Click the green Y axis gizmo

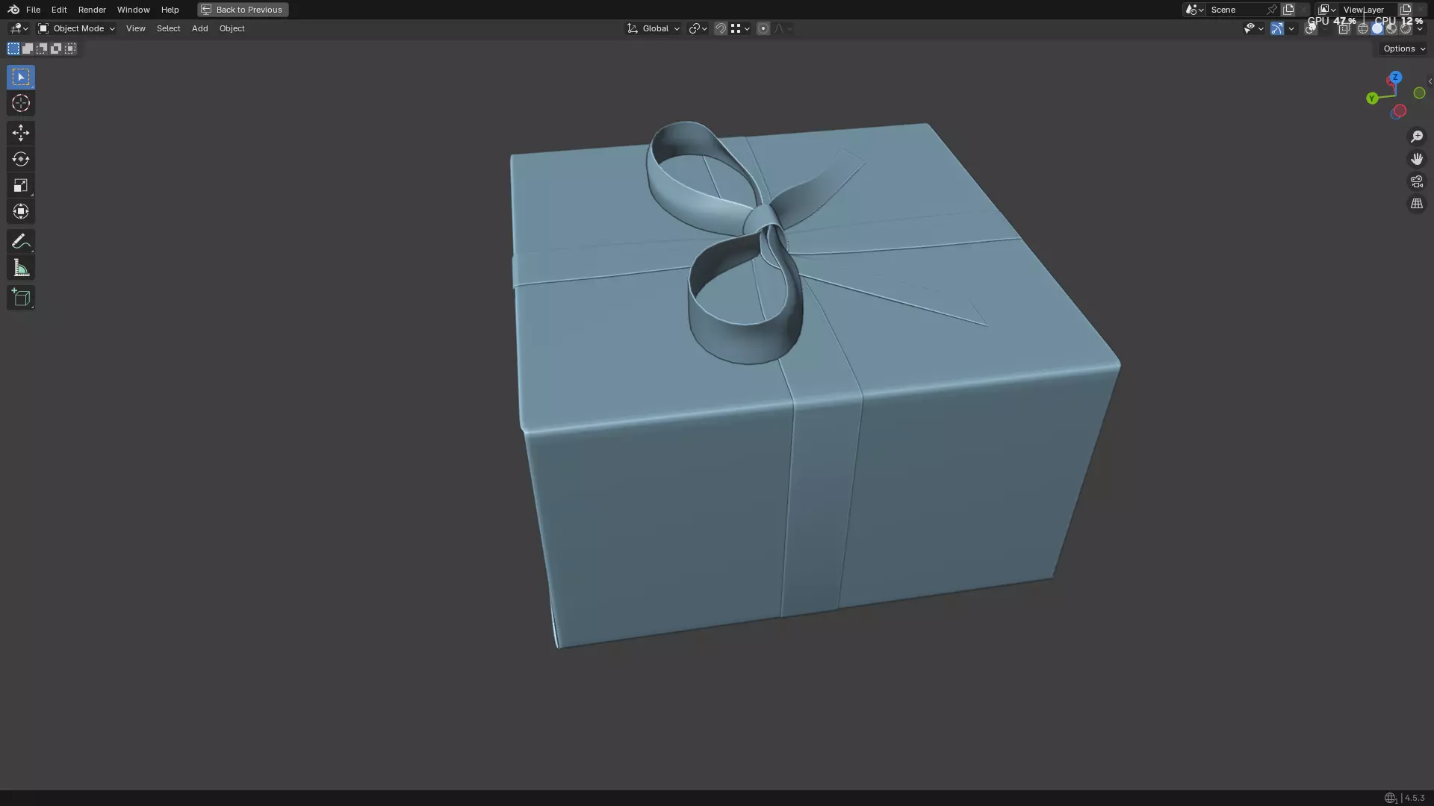(x=1371, y=99)
